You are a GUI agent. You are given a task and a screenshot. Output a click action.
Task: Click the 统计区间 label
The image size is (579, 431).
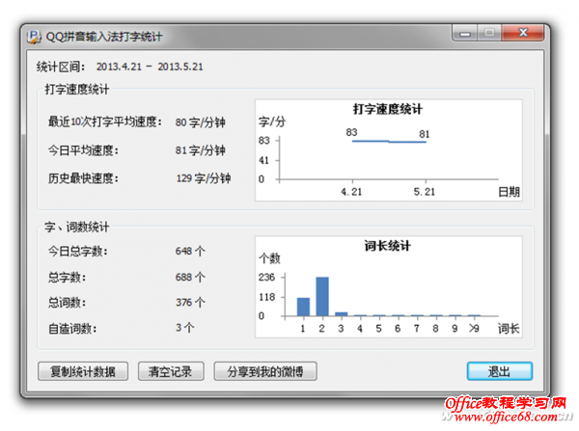61,67
